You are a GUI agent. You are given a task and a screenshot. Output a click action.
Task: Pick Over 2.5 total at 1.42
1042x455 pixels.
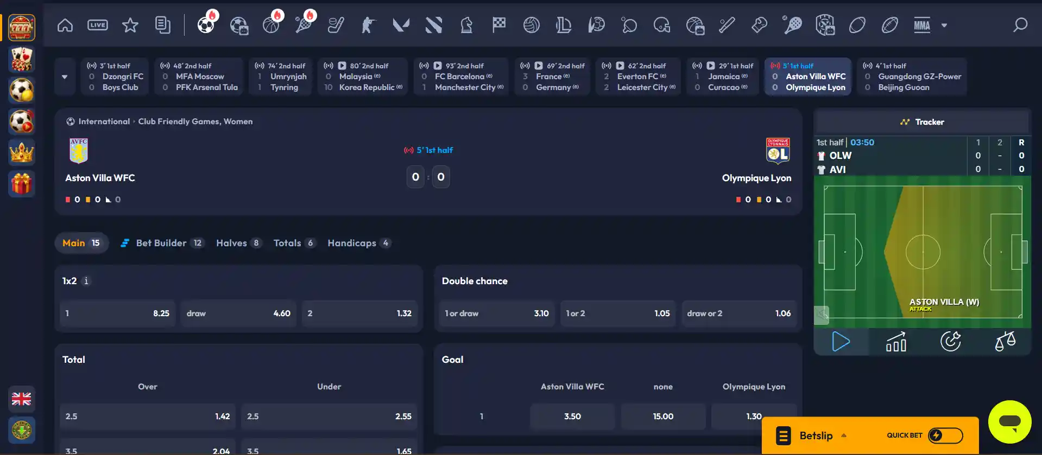(x=148, y=416)
